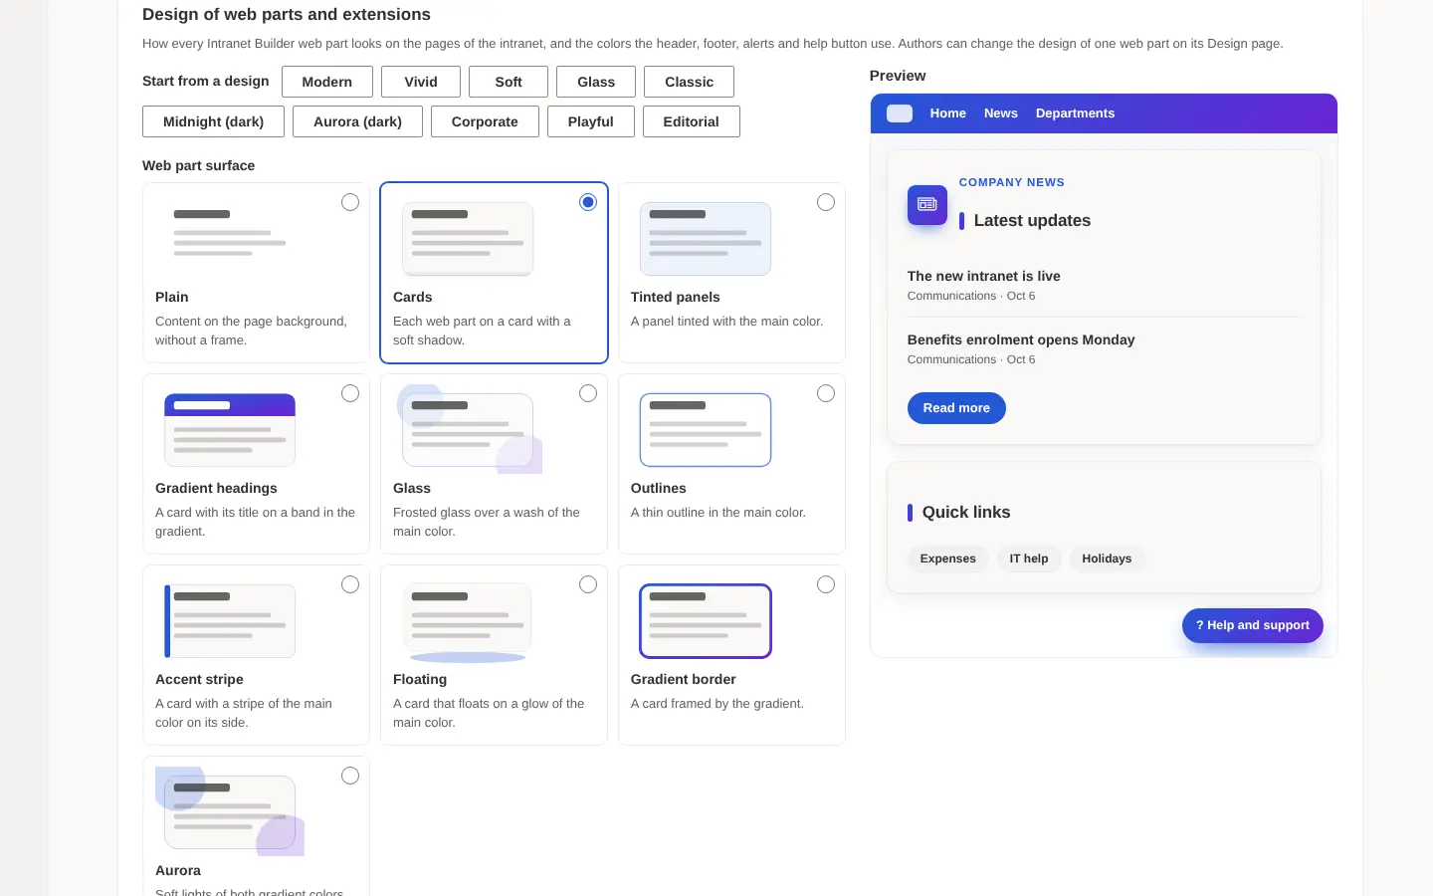Image resolution: width=1433 pixels, height=896 pixels.
Task: Click the "Latest updates" heading
Action: point(1032,221)
